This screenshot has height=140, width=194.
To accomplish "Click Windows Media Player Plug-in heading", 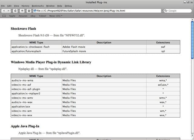I will (x=51, y=62).
